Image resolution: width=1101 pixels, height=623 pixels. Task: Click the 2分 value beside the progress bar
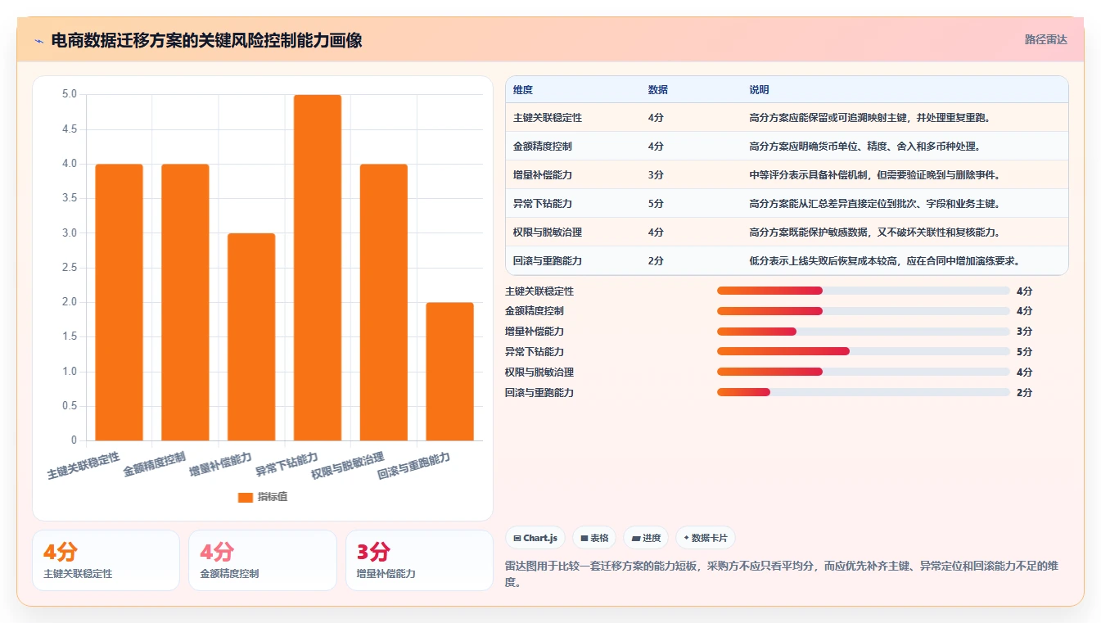[1025, 393]
